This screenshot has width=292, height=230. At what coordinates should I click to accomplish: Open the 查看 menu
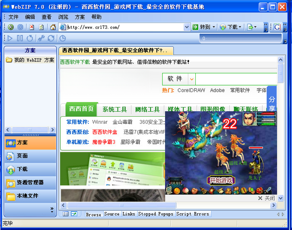(46, 17)
